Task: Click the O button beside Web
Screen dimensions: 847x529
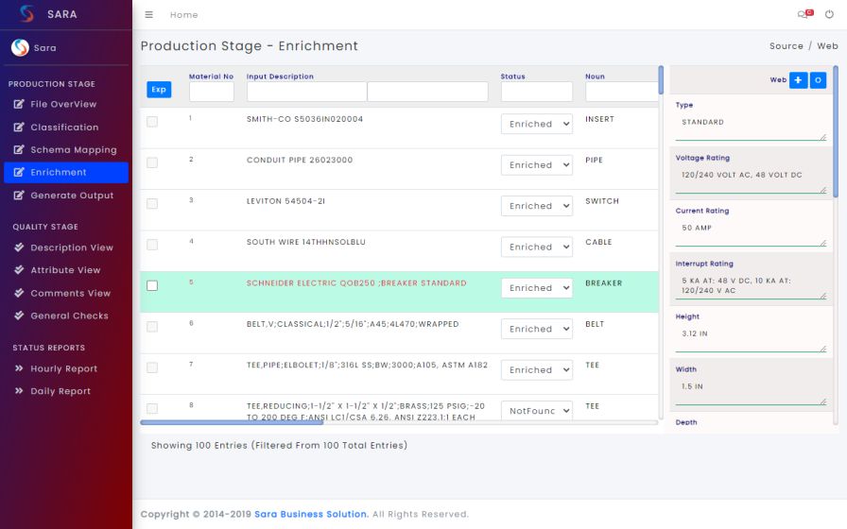Action: coord(818,80)
